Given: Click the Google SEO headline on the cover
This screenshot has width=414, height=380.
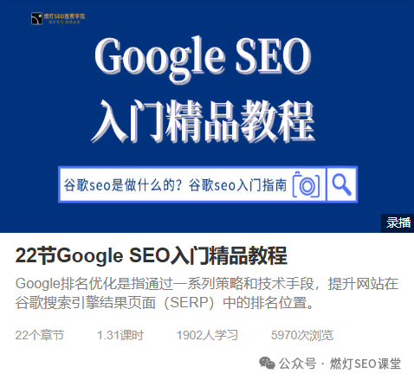Looking at the screenshot, I should tap(203, 57).
